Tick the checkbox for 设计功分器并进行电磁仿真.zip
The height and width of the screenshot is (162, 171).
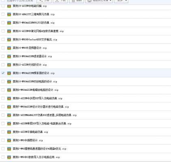3,107
